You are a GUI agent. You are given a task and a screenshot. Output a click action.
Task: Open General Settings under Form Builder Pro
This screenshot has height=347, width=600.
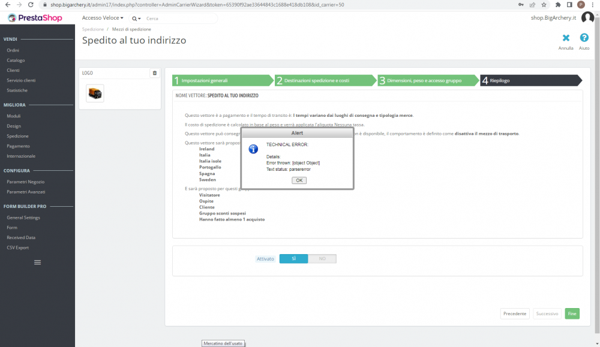pos(23,218)
